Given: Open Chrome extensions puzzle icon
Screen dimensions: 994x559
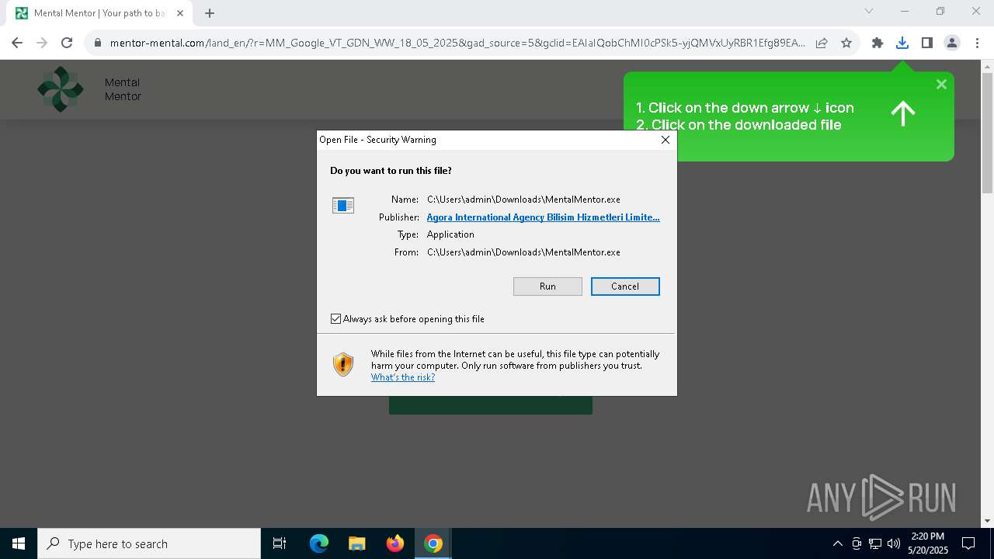Looking at the screenshot, I should (x=878, y=43).
